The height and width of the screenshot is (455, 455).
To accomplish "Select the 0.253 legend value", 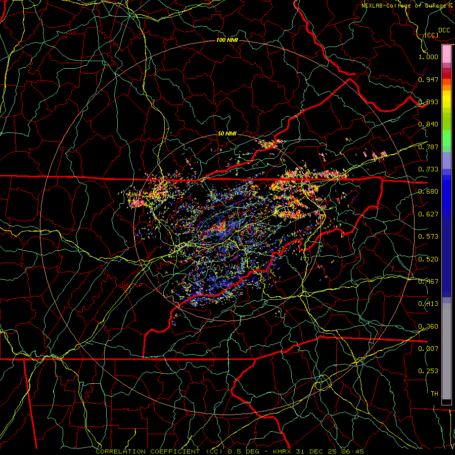I will click(428, 371).
